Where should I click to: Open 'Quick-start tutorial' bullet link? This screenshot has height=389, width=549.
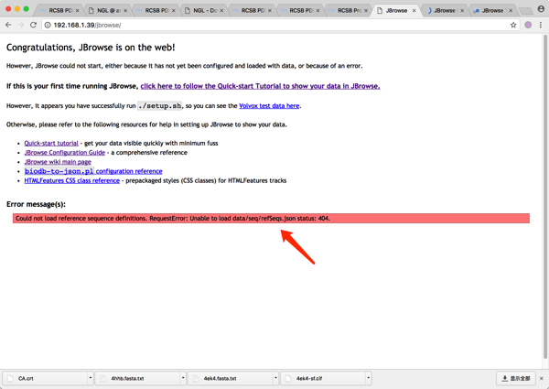click(51, 143)
